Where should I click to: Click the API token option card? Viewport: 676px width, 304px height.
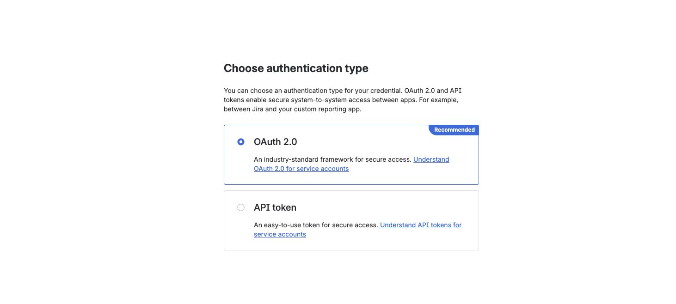(x=351, y=220)
